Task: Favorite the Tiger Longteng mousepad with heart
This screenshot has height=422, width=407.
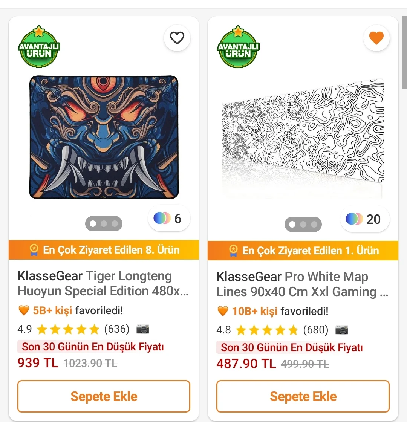Action: click(x=177, y=38)
